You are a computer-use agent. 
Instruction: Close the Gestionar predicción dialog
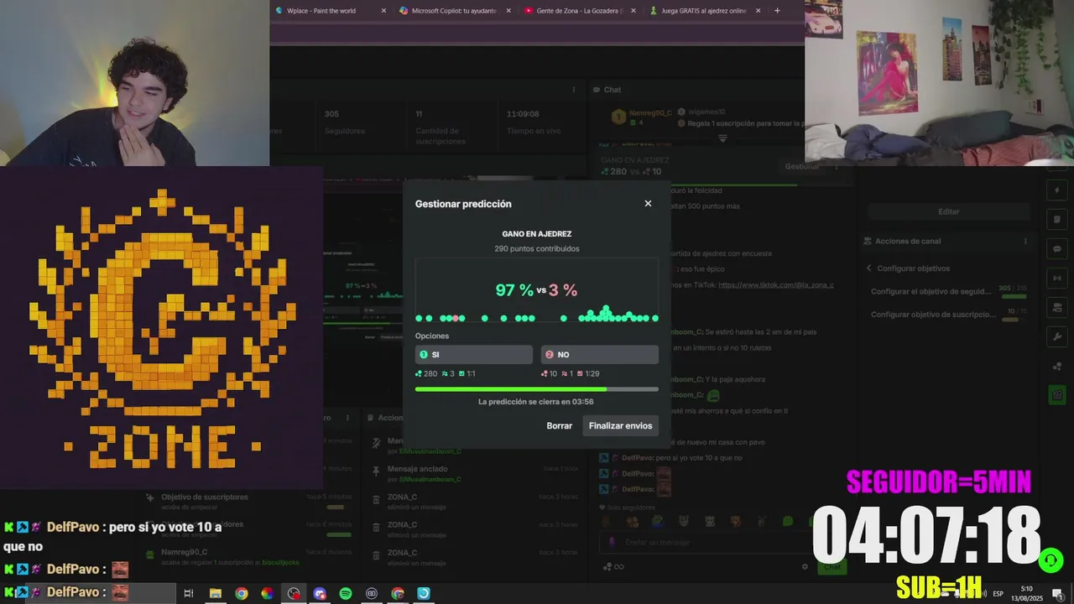click(648, 204)
